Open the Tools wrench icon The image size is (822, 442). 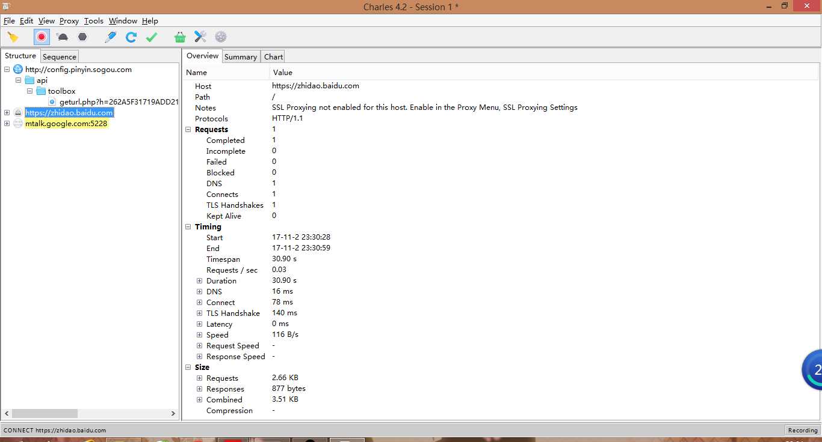coord(200,37)
